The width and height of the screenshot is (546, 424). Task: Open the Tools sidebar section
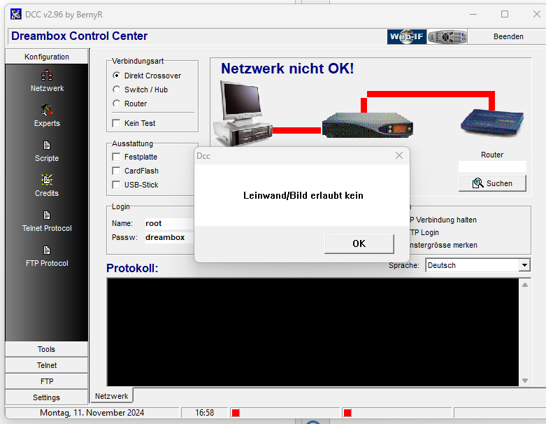(47, 349)
